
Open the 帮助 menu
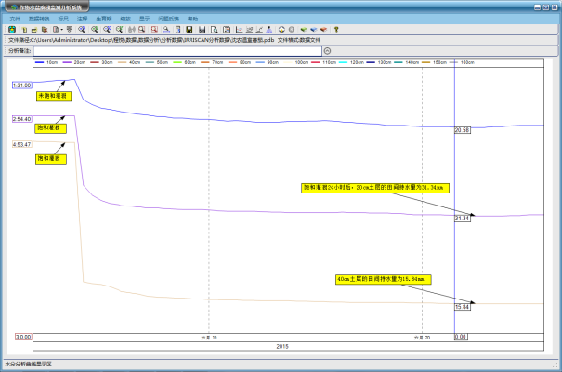point(192,19)
